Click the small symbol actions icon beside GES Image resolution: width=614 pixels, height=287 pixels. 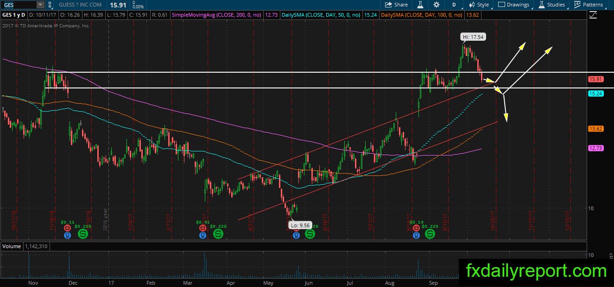click(50, 5)
